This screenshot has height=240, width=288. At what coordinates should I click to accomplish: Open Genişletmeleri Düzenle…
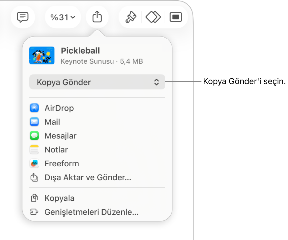pyautogui.click(x=97, y=212)
